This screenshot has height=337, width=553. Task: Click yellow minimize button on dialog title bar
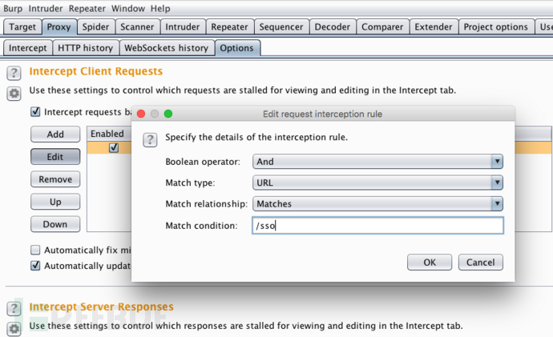point(155,114)
